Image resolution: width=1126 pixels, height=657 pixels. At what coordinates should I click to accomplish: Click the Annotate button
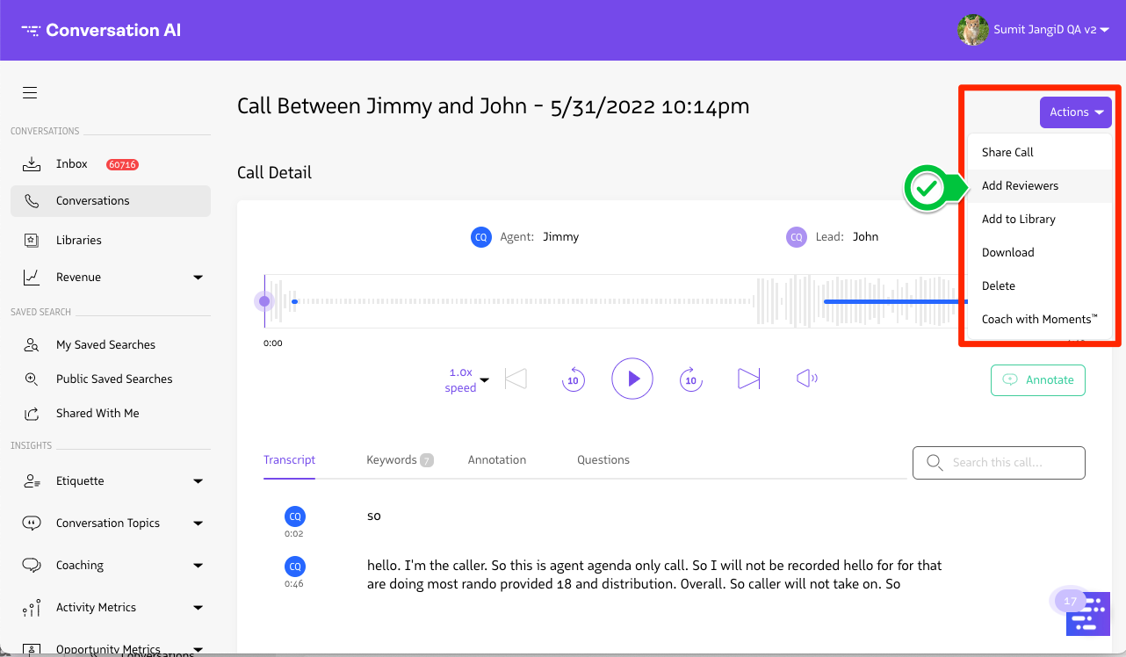point(1037,380)
